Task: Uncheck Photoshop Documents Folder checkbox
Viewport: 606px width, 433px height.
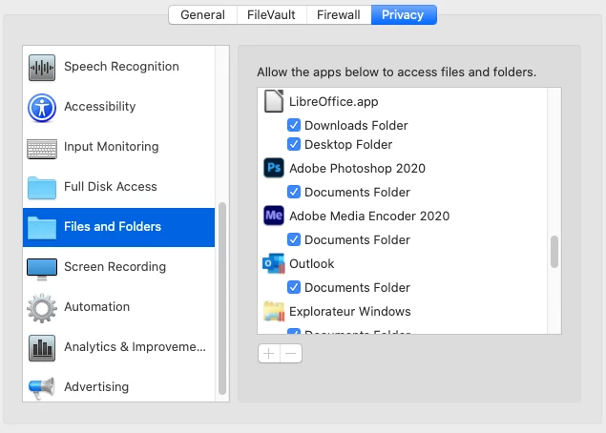Action: click(x=294, y=192)
